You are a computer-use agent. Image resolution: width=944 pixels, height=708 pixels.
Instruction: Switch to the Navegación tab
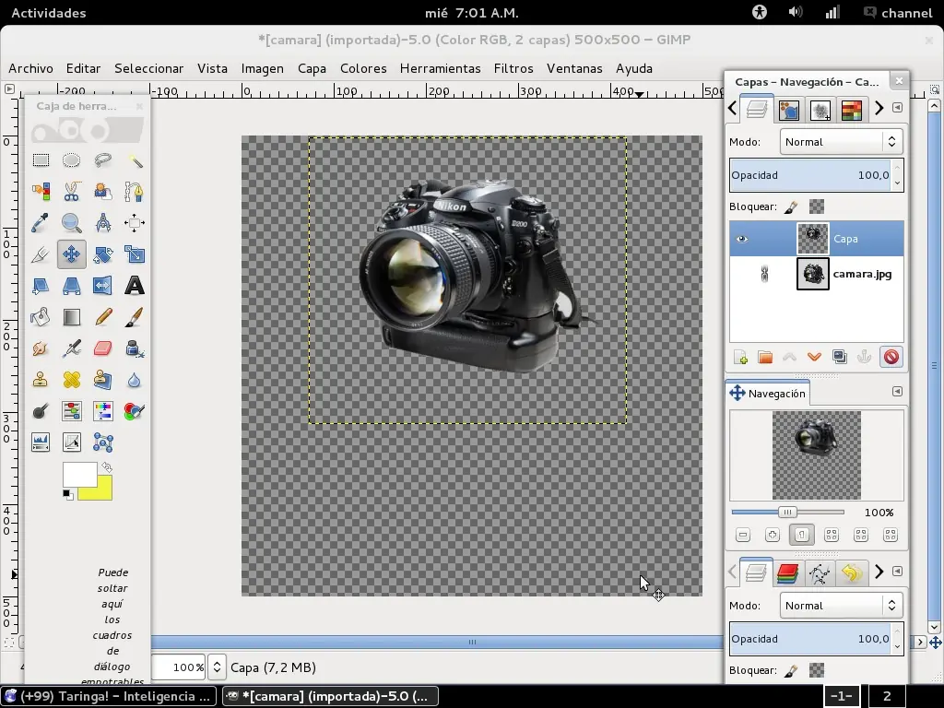tap(768, 394)
